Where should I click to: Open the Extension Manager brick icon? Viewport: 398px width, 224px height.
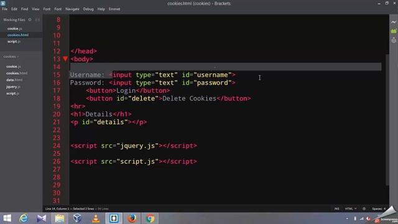click(x=394, y=31)
